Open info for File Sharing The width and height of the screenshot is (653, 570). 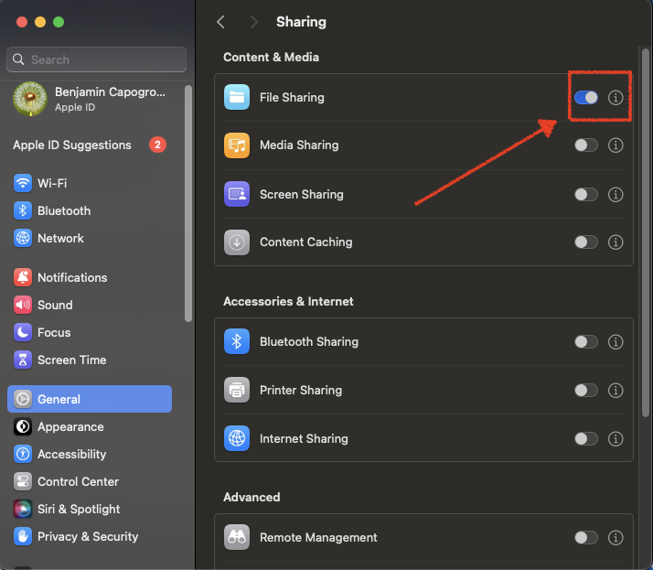pyautogui.click(x=616, y=98)
